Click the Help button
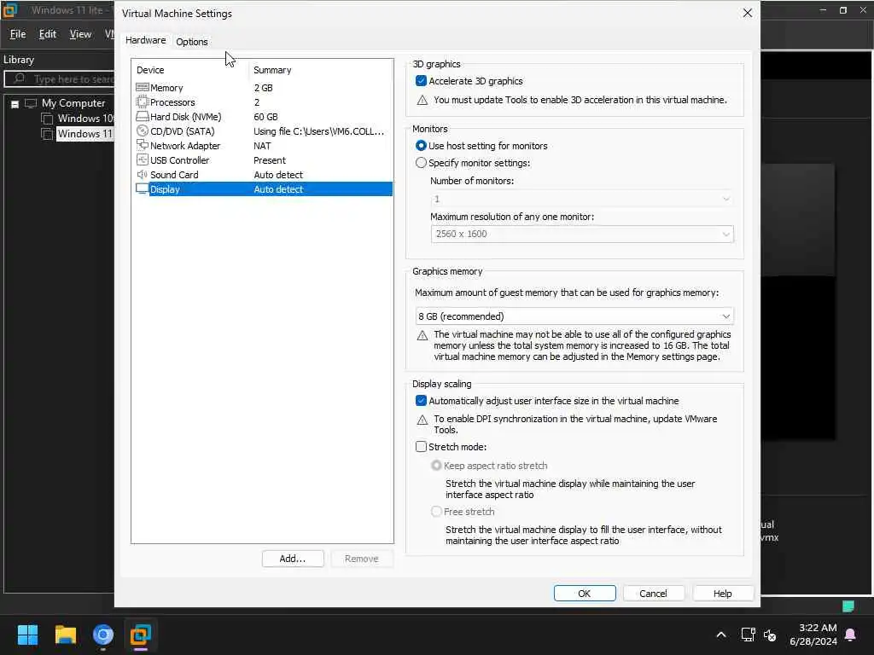The width and height of the screenshot is (874, 655). [722, 594]
